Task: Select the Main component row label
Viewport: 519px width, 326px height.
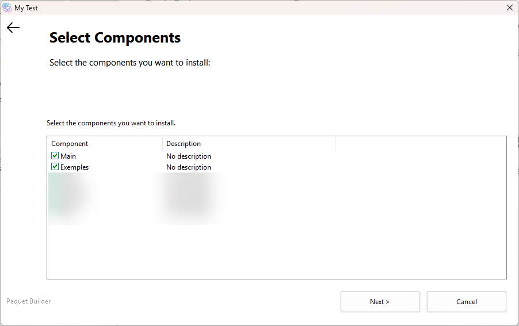Action: tap(68, 156)
